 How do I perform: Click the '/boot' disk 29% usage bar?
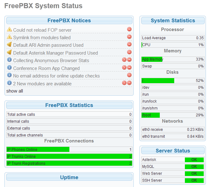click(173, 115)
